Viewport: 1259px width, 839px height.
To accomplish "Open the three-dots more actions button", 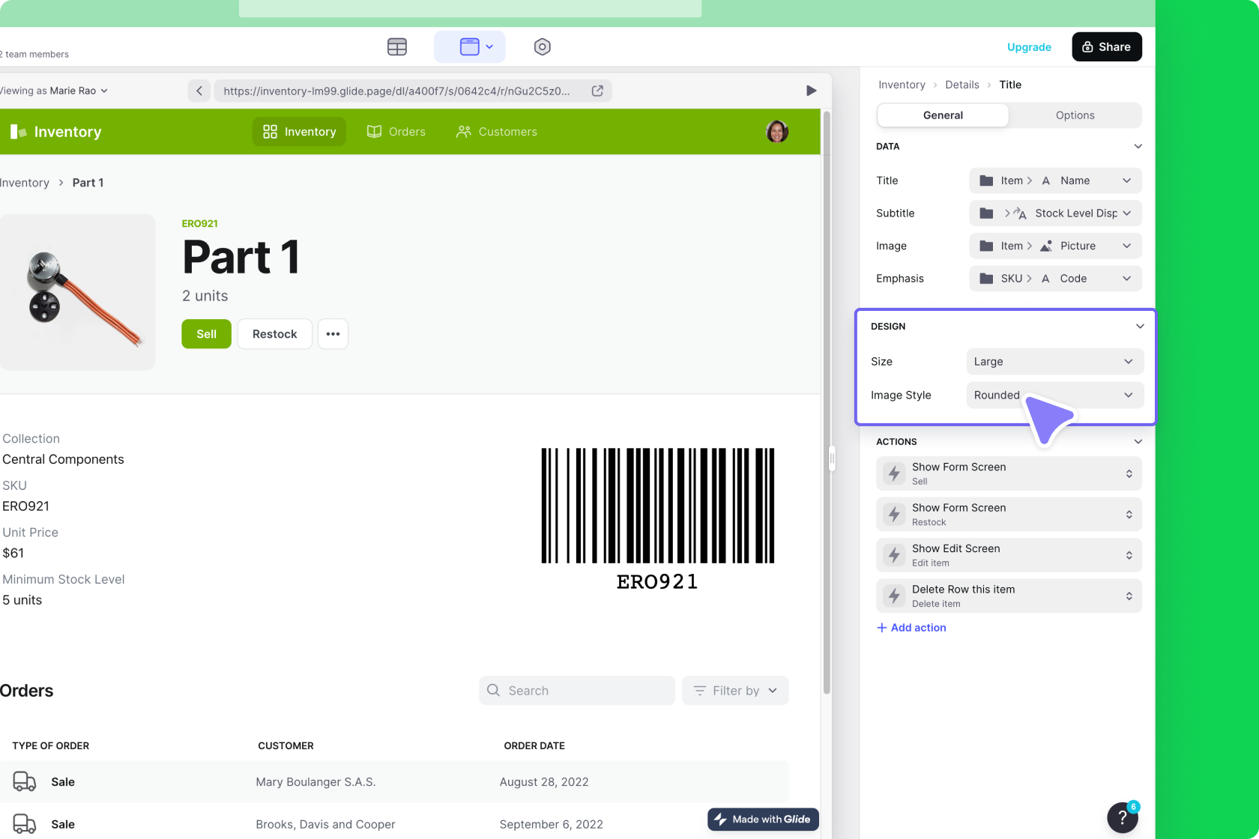I will (333, 334).
